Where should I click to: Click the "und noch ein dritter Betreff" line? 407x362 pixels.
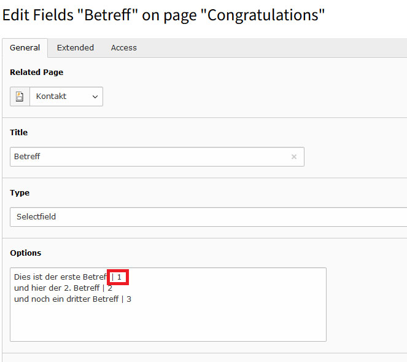(x=66, y=299)
